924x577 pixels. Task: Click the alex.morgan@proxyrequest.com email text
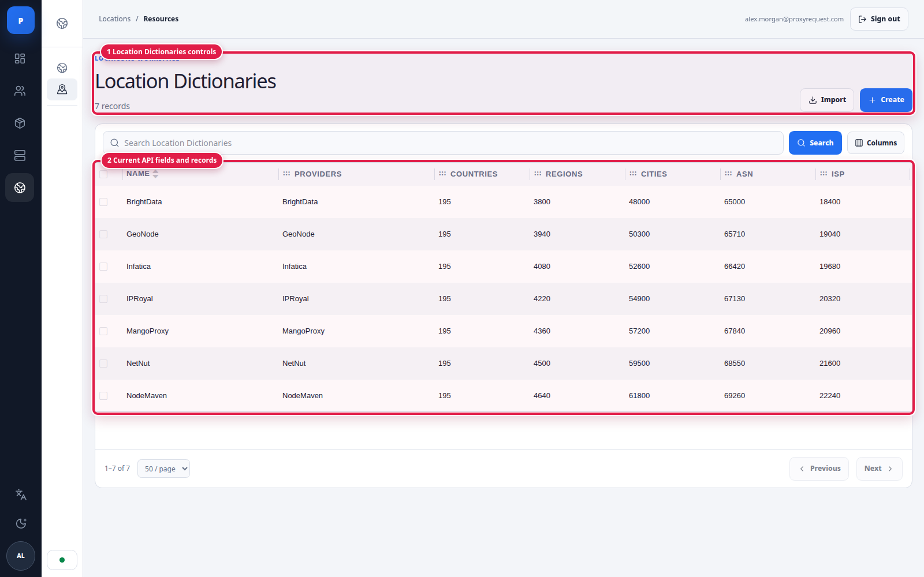tap(794, 19)
